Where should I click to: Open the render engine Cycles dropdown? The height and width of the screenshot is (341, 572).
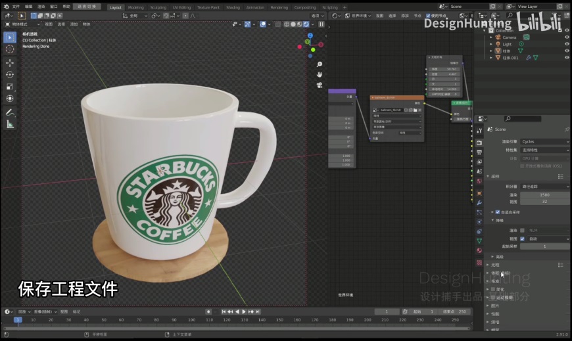coord(545,141)
